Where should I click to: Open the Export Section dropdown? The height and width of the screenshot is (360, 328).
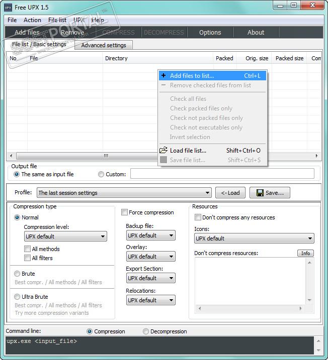pyautogui.click(x=150, y=278)
